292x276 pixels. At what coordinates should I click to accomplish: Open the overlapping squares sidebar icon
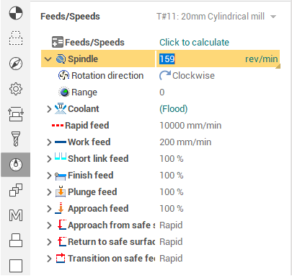16,190
